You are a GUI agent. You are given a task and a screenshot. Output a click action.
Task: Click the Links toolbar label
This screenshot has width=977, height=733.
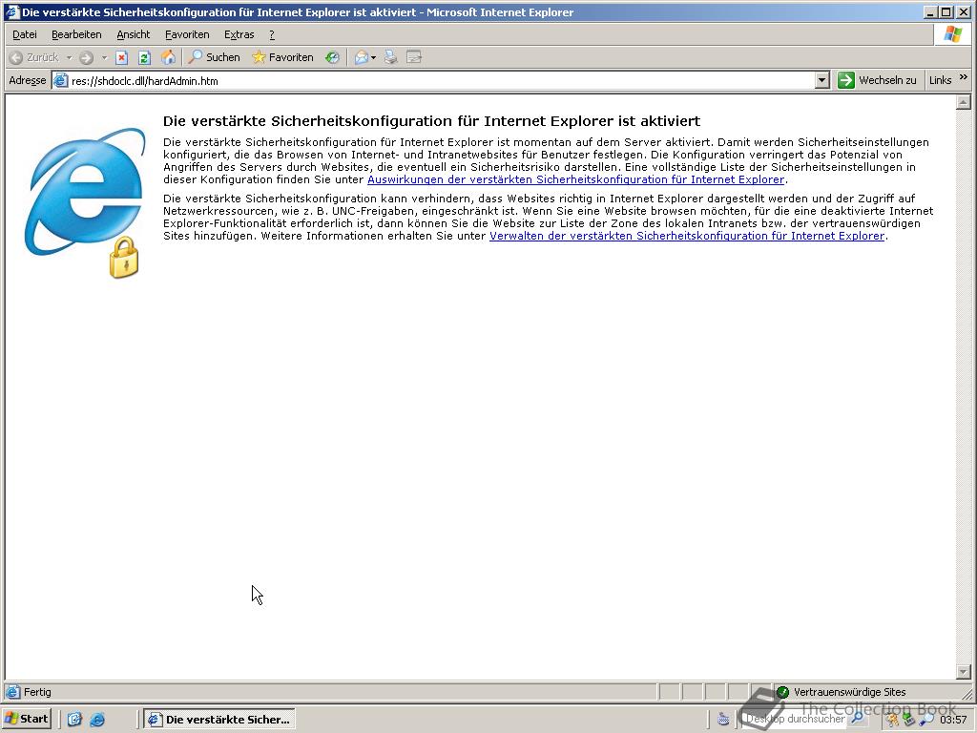[940, 80]
